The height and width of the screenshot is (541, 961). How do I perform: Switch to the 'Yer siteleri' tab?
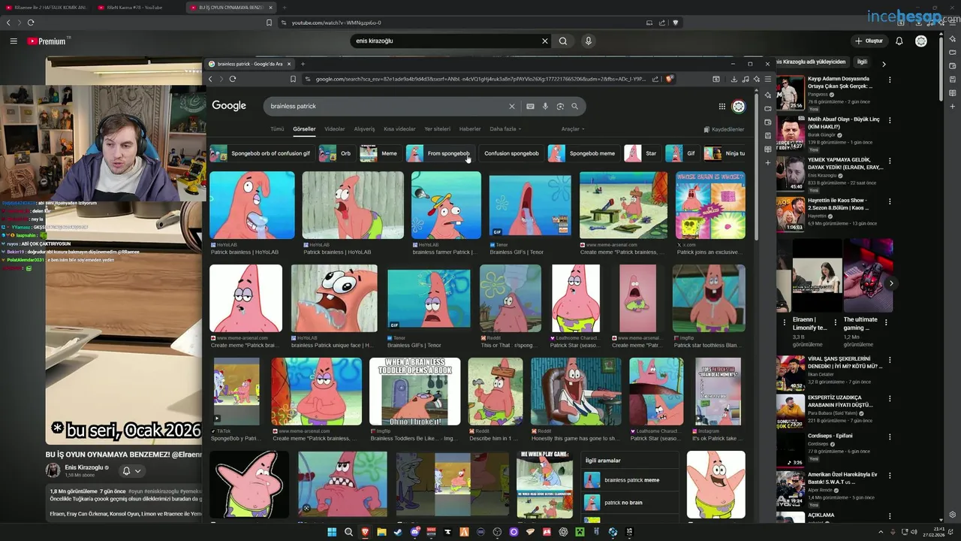(x=438, y=129)
